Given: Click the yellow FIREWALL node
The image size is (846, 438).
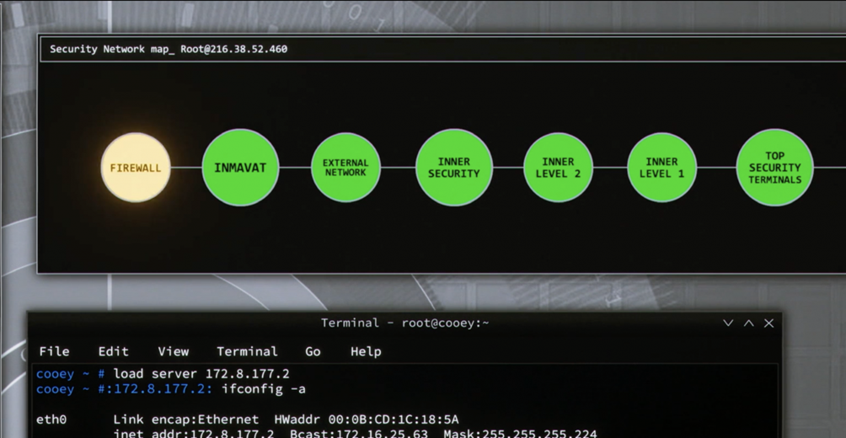Looking at the screenshot, I should point(136,168).
